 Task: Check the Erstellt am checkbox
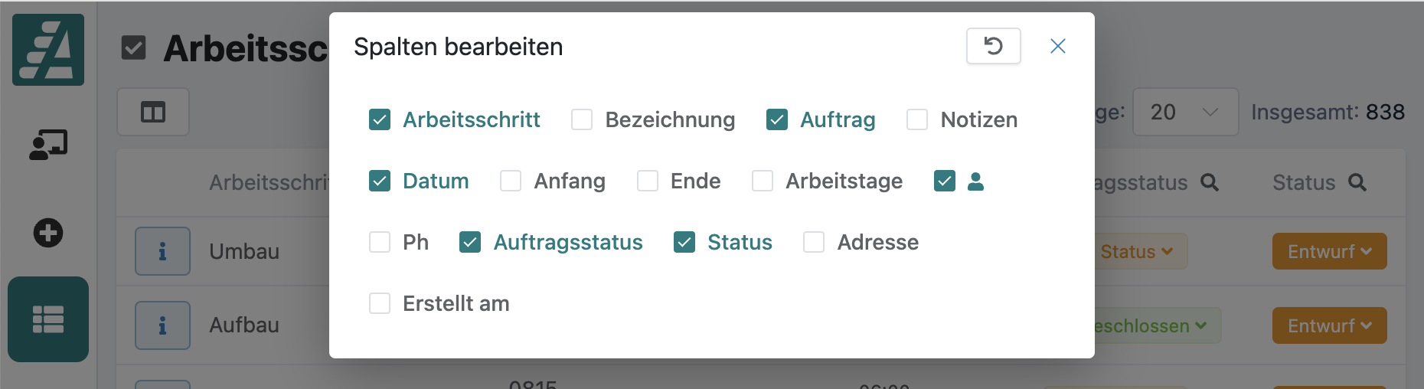(380, 303)
